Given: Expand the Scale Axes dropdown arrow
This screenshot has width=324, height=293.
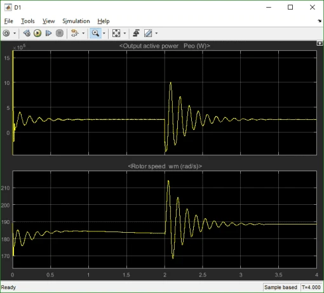Looking at the screenshot, I should click(x=125, y=33).
